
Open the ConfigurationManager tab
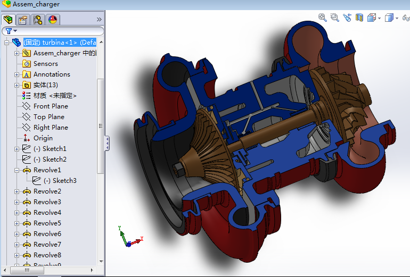pos(38,20)
